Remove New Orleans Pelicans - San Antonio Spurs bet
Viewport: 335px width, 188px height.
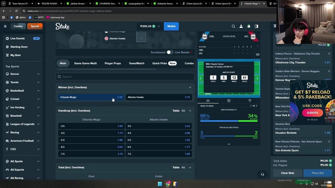[329, 142]
